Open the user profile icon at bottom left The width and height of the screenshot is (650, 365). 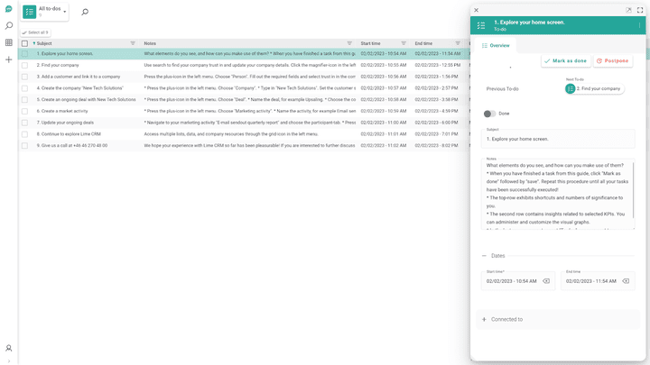(x=8, y=348)
